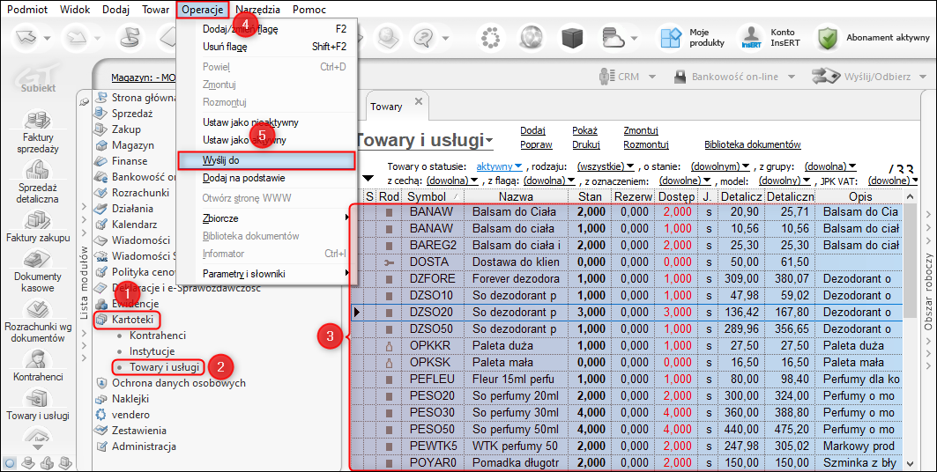
Task: Select Kartoteki in module list
Action: pos(133,320)
